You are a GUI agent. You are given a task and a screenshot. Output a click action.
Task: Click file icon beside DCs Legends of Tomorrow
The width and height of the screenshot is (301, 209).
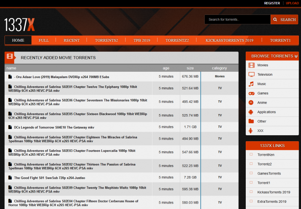tap(10, 127)
